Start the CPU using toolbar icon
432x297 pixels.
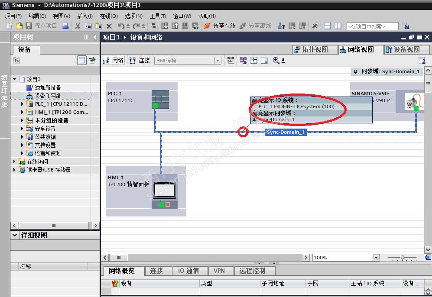click(292, 26)
